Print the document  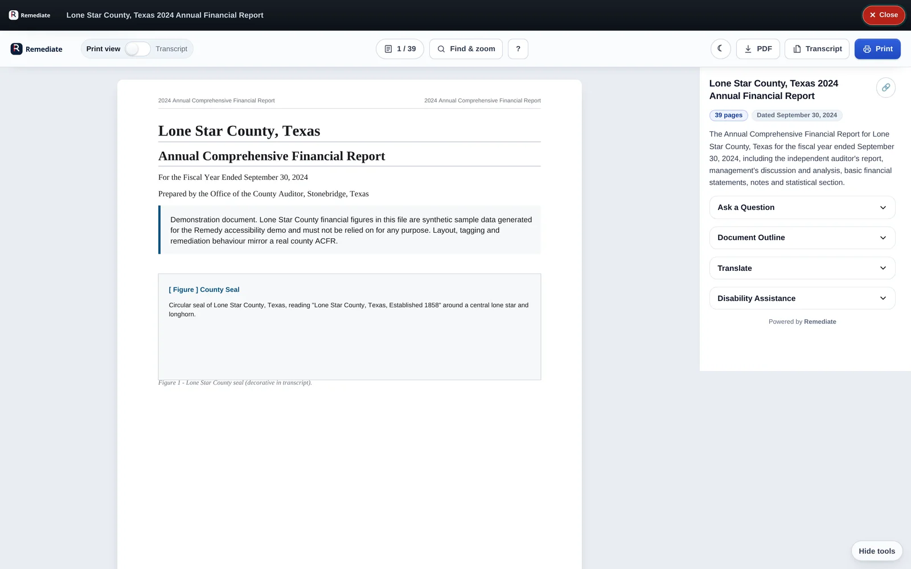pos(877,49)
